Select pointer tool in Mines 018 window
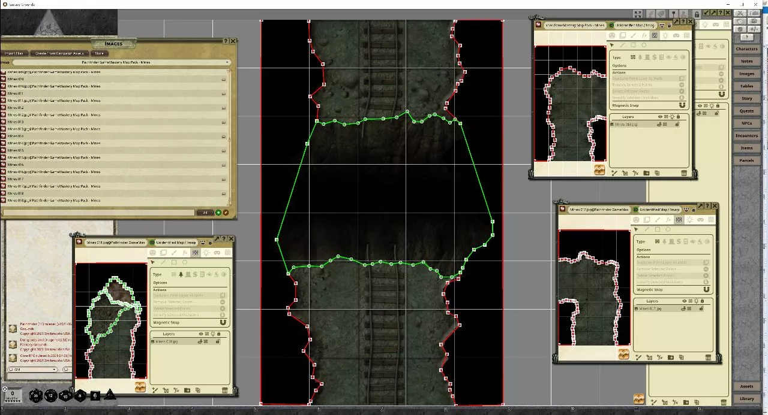The image size is (768, 415). point(152,262)
